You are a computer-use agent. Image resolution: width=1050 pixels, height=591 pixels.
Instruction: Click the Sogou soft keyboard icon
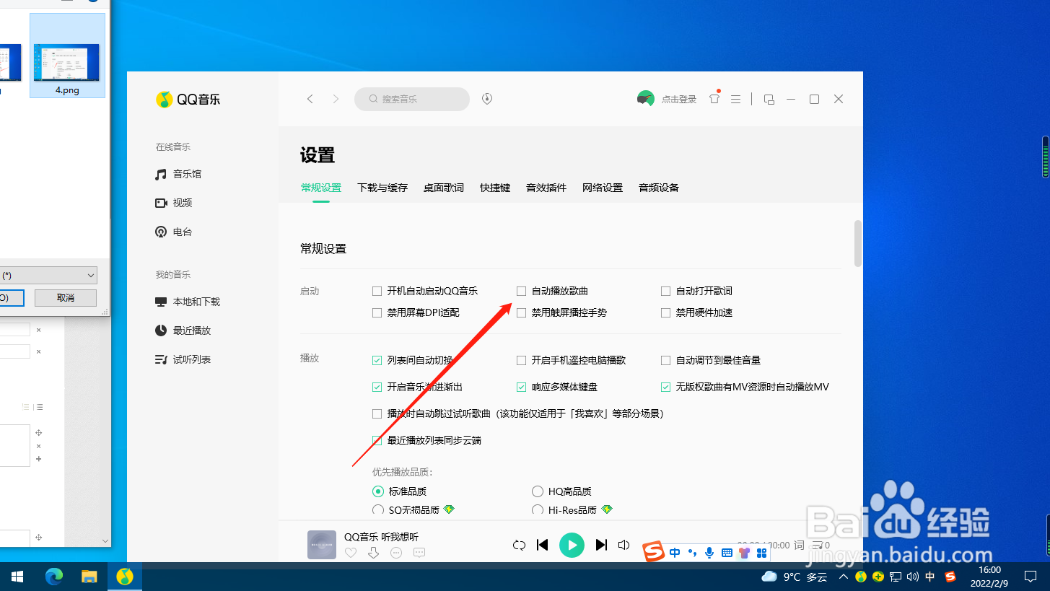tap(727, 553)
